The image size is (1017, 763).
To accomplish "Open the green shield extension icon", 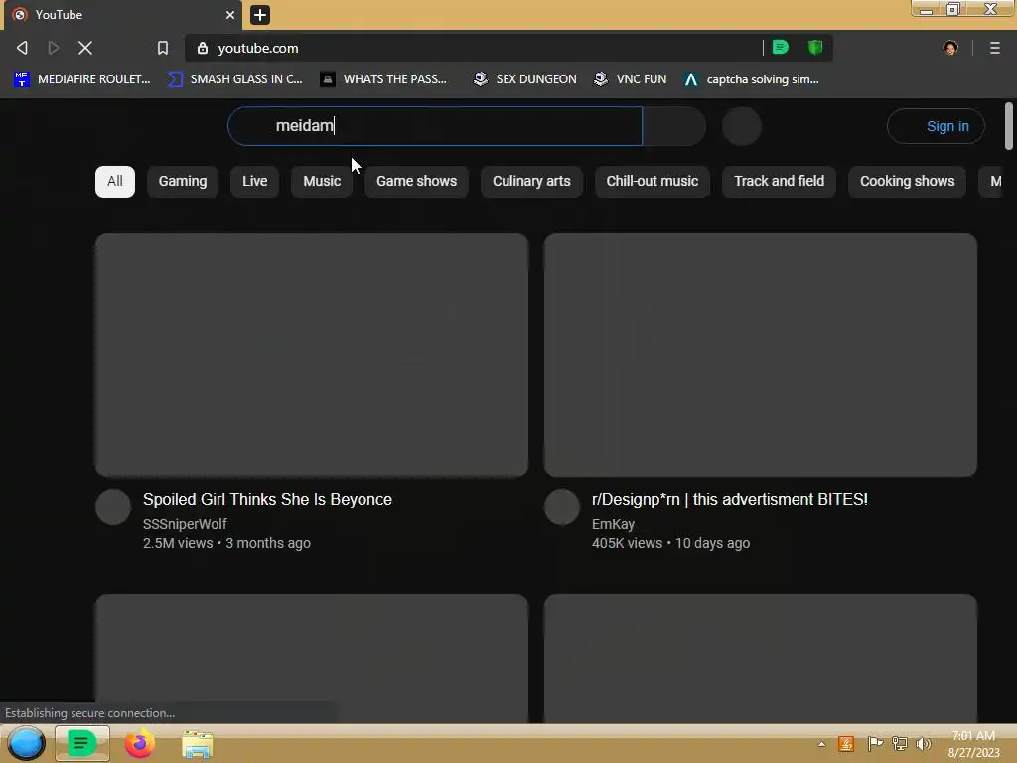I will (815, 47).
